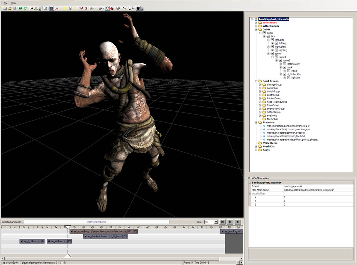357x265 pixels.
Task: Select the Skins tree item
Action: 266,150
